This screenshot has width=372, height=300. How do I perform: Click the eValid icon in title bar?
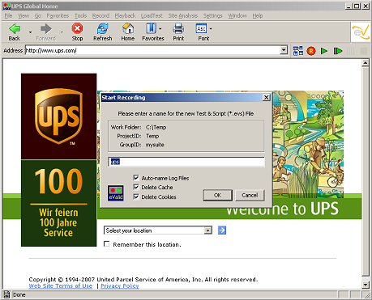pos(6,6)
